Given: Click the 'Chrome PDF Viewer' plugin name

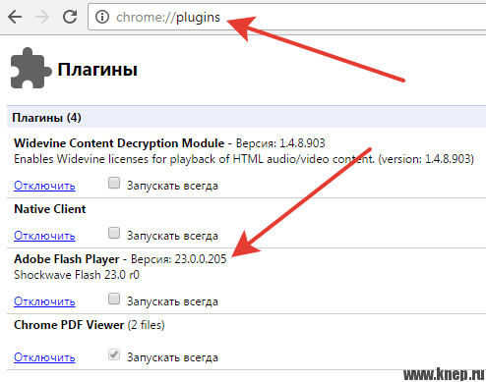Looking at the screenshot, I should [69, 325].
